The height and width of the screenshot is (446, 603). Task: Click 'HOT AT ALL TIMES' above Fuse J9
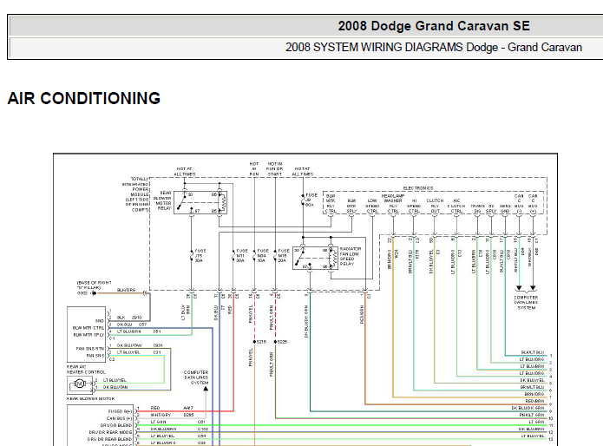click(303, 172)
